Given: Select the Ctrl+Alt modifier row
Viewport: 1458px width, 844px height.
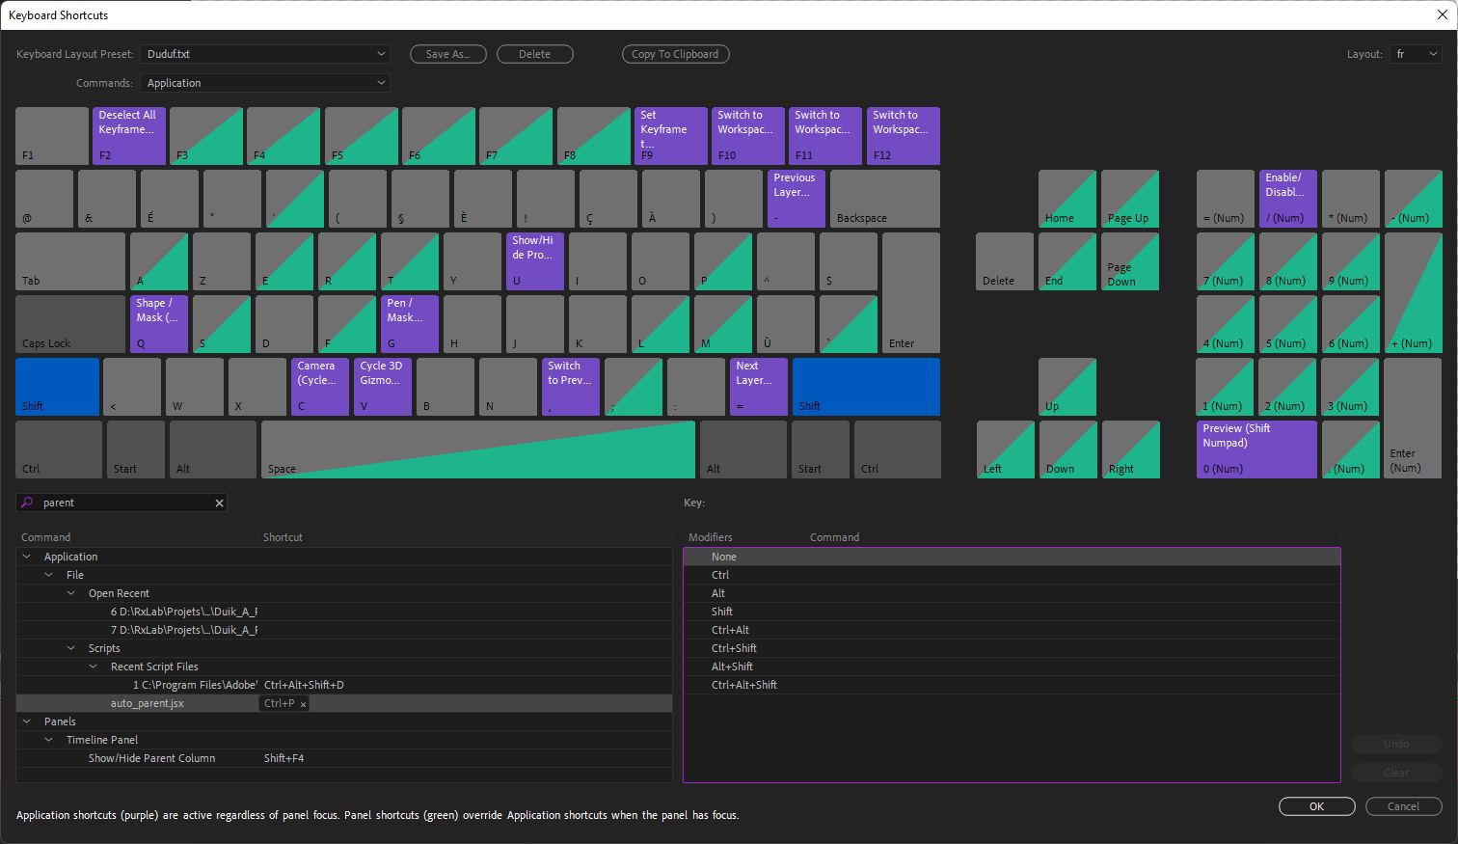Looking at the screenshot, I should pos(730,630).
